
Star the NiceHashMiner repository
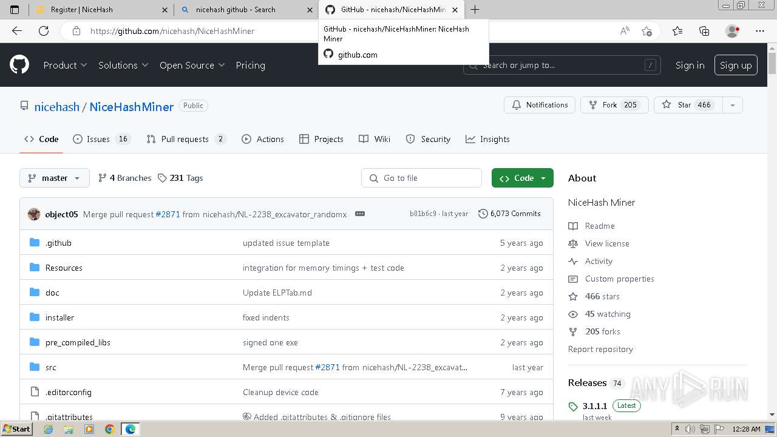(x=688, y=105)
